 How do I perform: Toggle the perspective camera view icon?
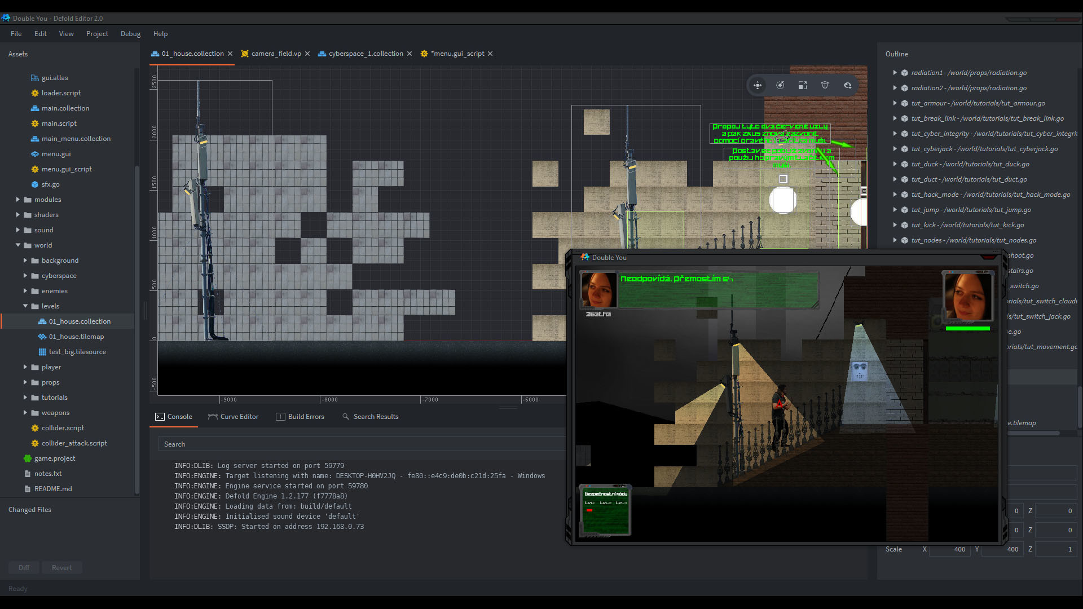pos(825,85)
